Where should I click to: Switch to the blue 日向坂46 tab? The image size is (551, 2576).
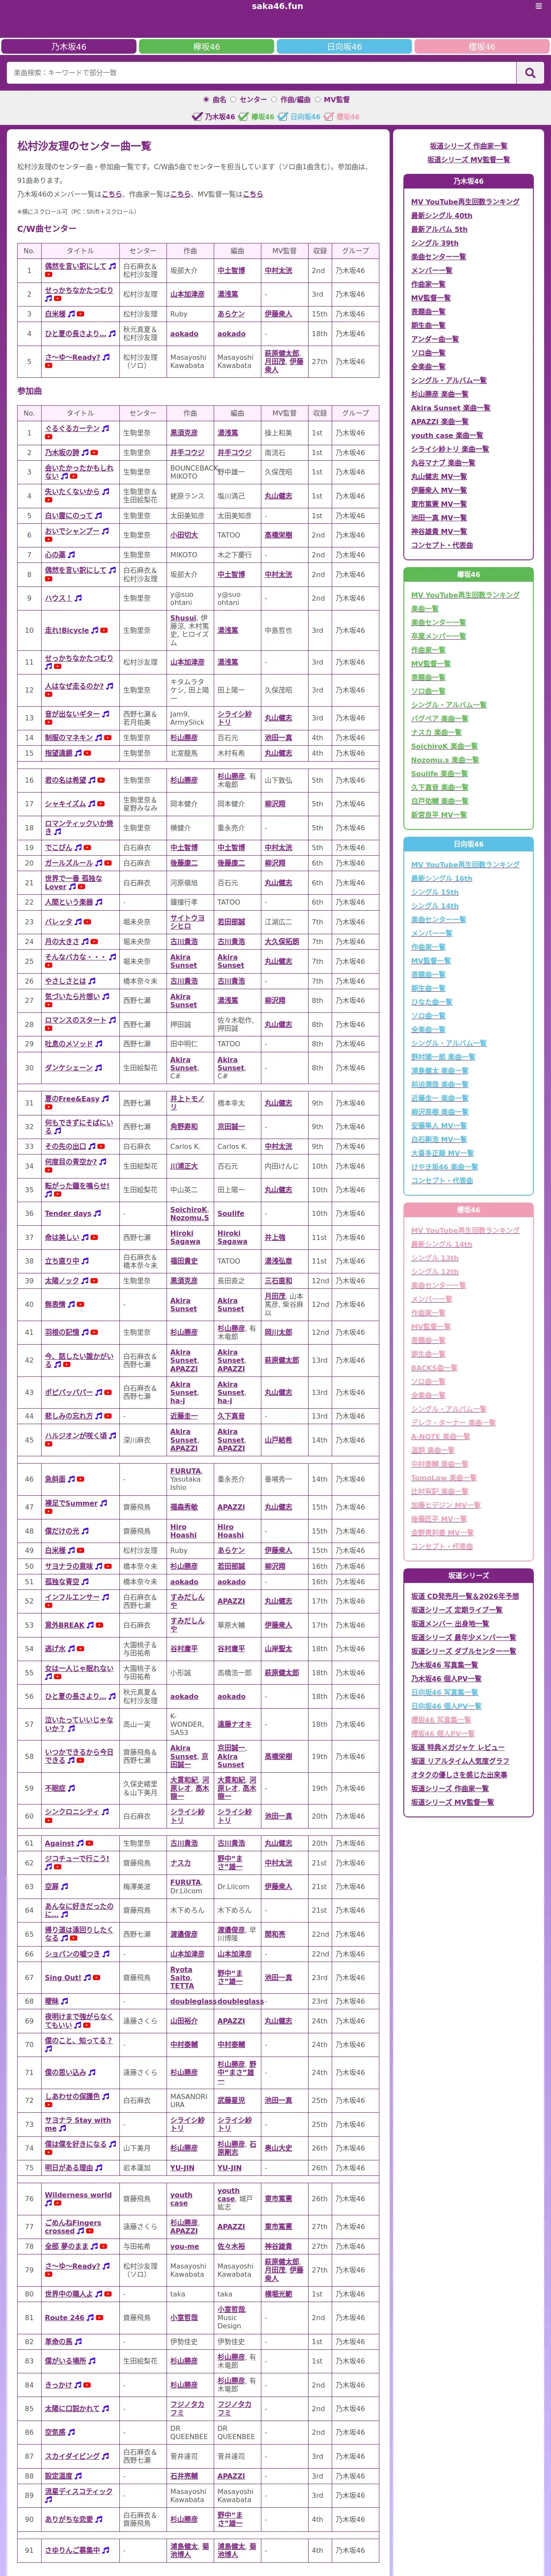344,46
